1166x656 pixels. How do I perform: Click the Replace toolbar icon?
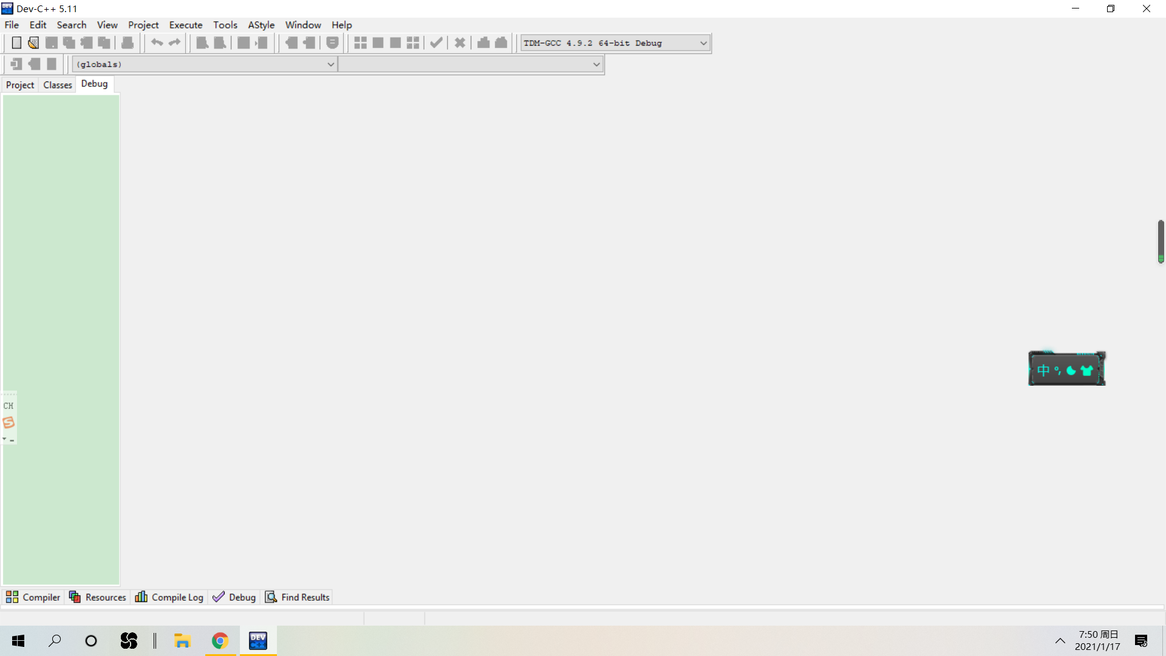220,43
